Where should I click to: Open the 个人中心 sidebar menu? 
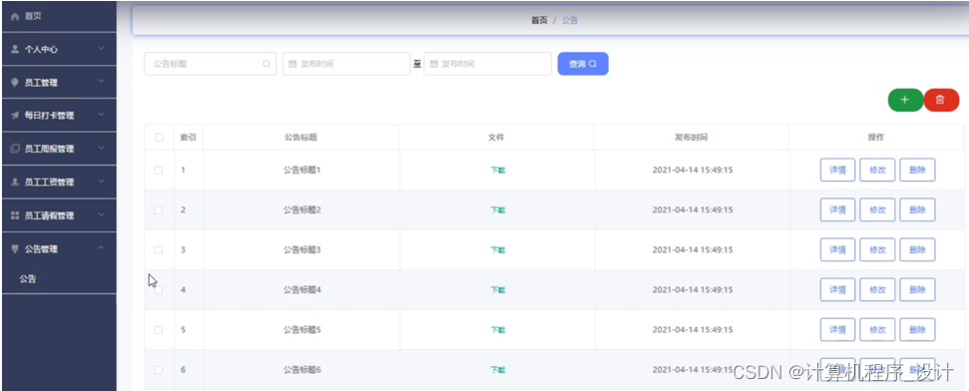(x=59, y=50)
